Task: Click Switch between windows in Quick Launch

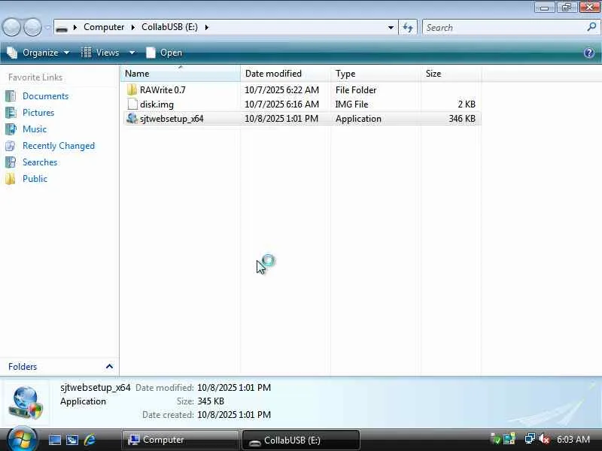Action: click(x=71, y=440)
